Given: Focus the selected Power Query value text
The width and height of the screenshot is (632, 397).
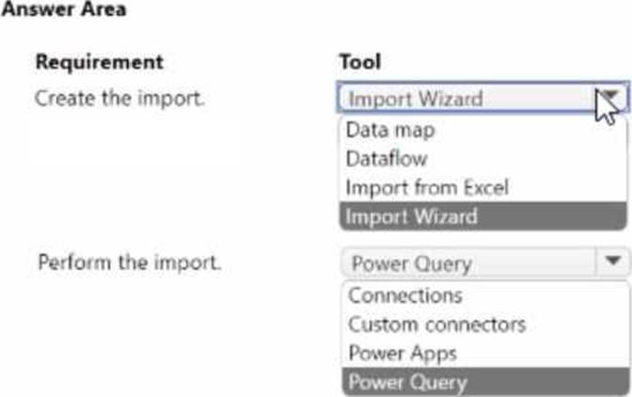Looking at the screenshot, I should click(x=411, y=262).
